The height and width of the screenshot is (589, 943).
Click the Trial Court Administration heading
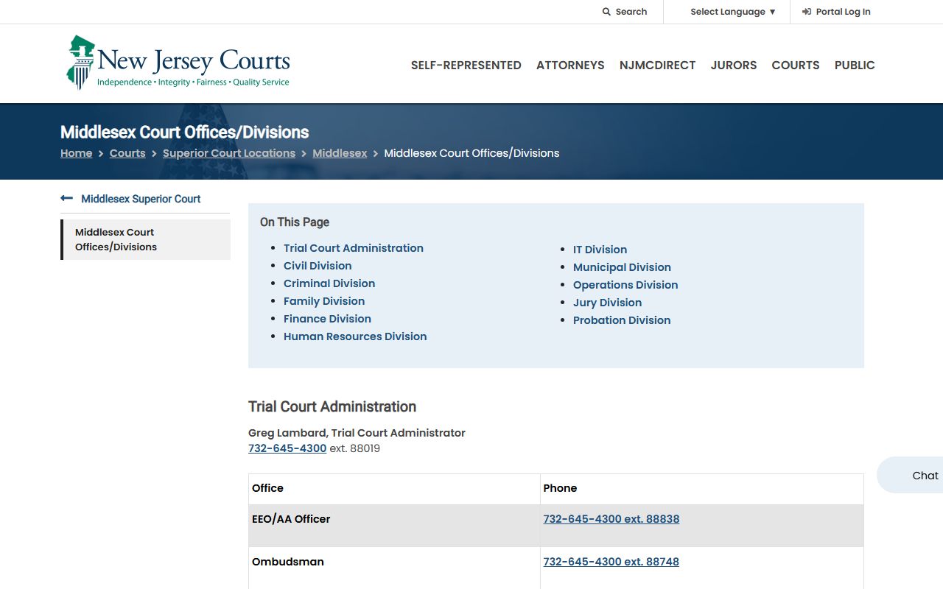[x=332, y=406]
